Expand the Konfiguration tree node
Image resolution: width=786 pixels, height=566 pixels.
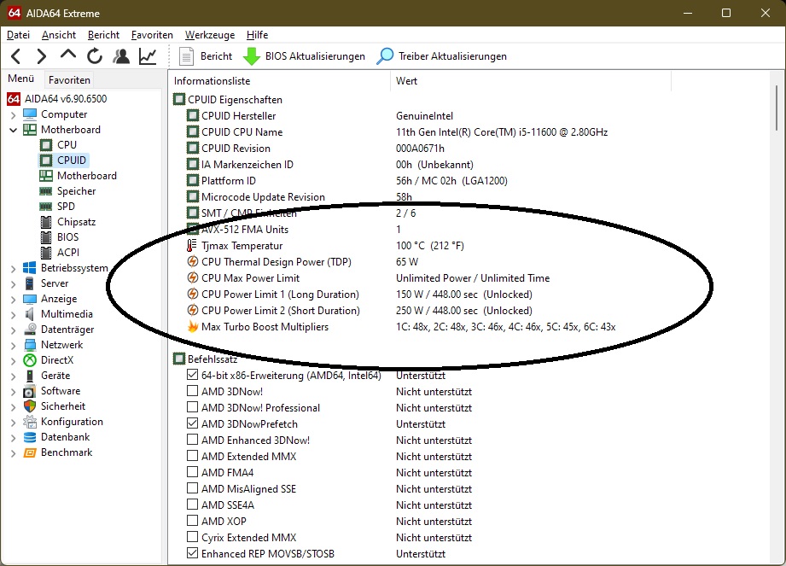click(13, 422)
